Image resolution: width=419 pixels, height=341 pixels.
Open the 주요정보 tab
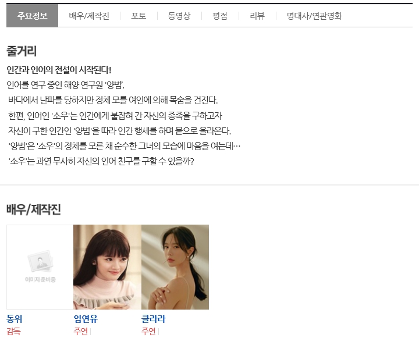(33, 16)
